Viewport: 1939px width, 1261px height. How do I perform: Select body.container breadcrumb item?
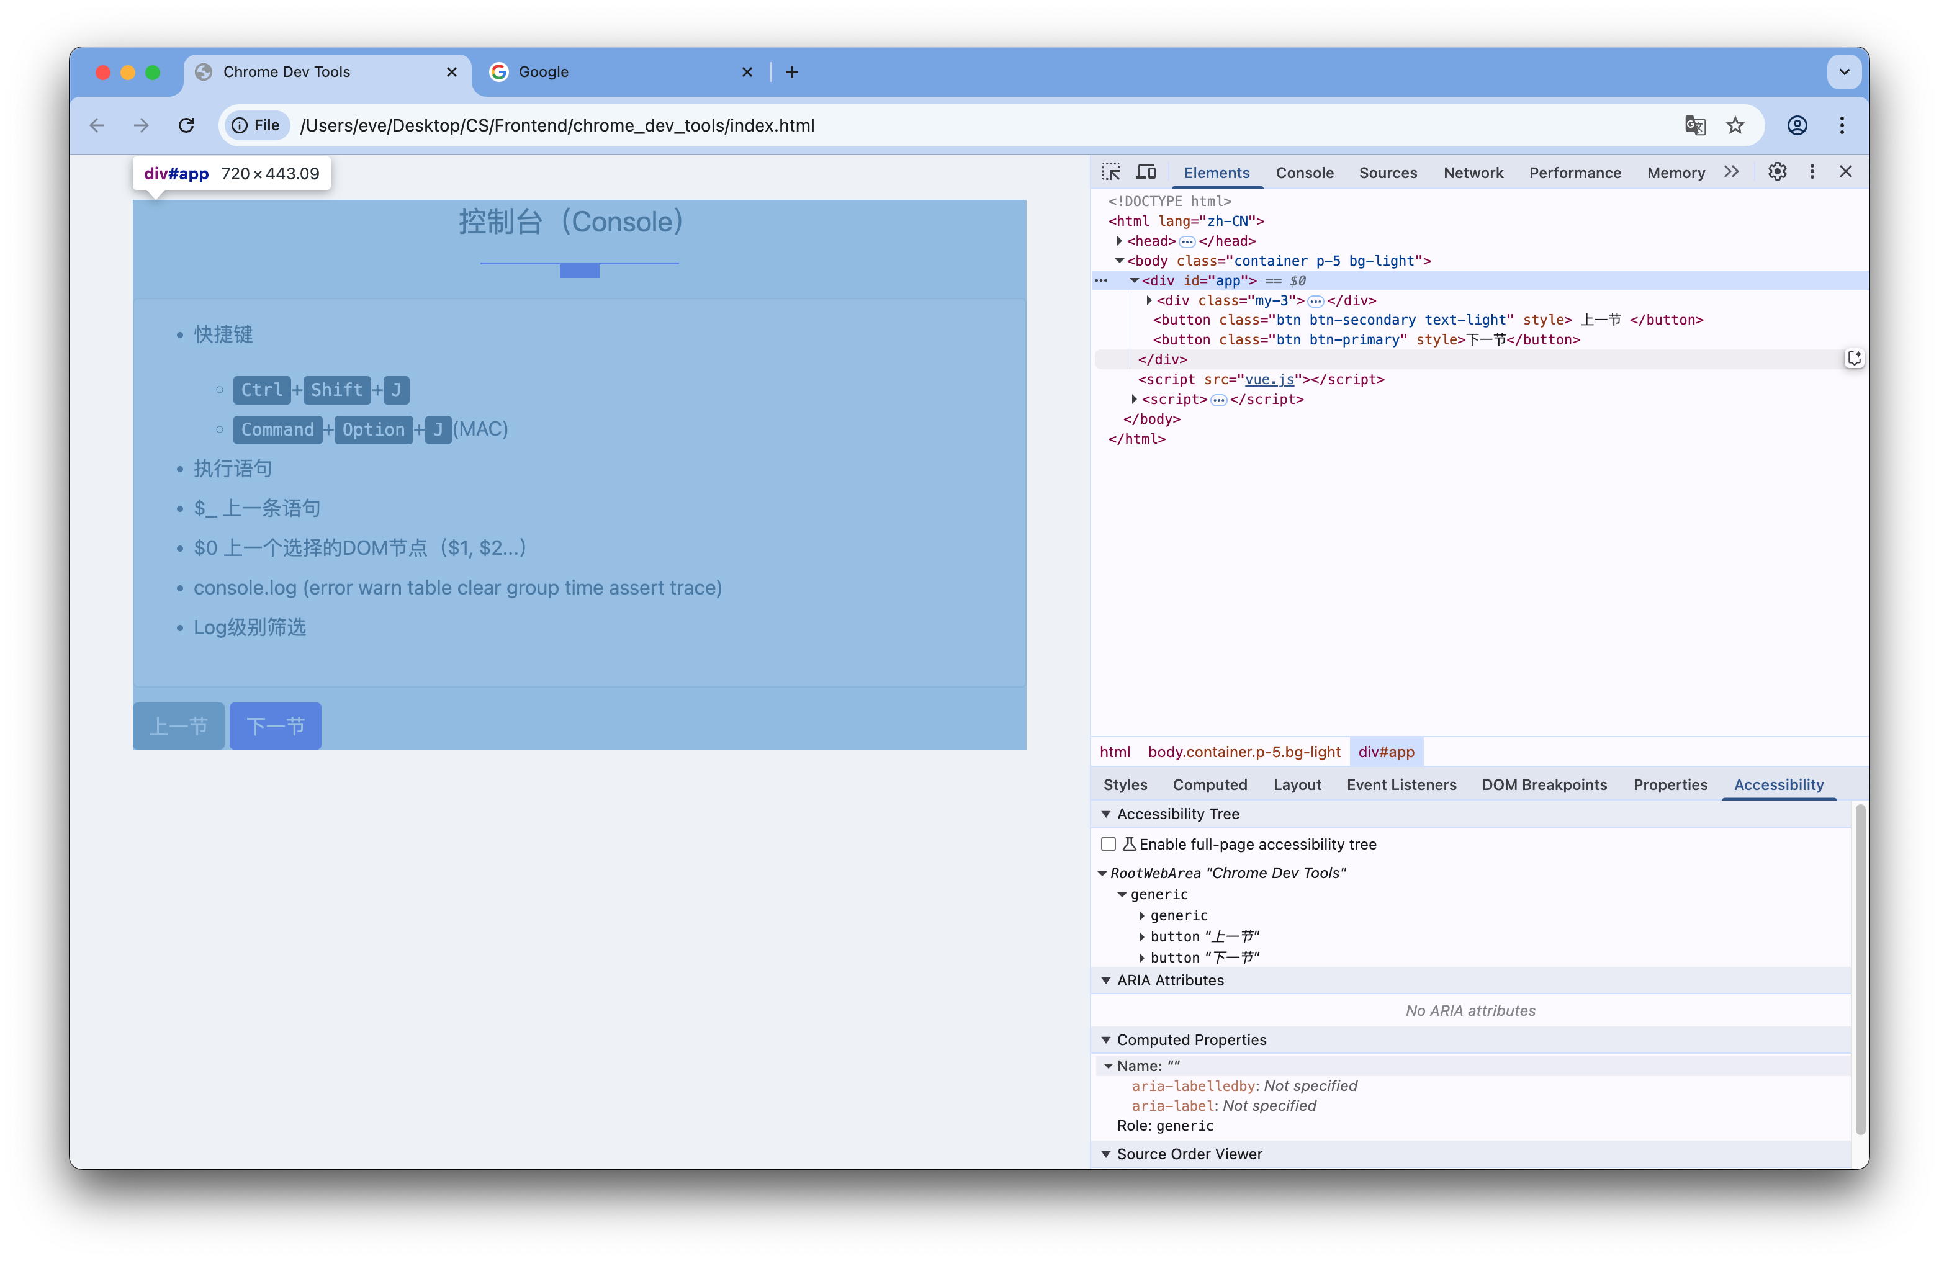coord(1243,752)
